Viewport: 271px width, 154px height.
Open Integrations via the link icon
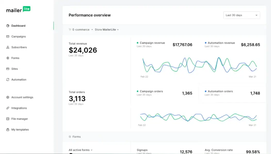click(x=8, y=108)
